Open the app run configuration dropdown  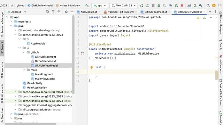(100, 6)
